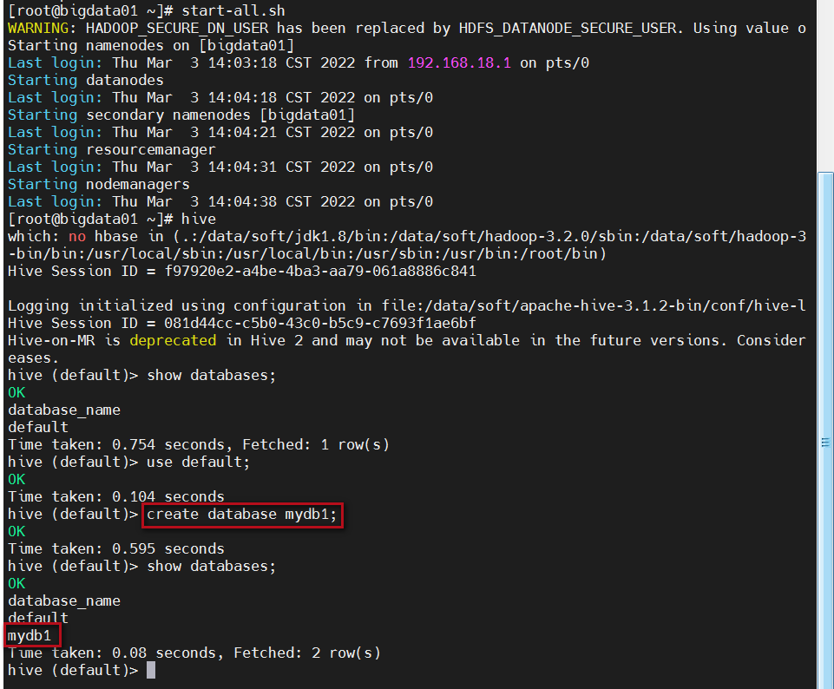Click the 'mydb1' database result row

click(x=30, y=636)
